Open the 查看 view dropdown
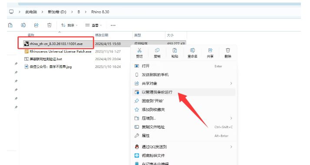This screenshot has width=310, height=165. pyautogui.click(x=93, y=25)
